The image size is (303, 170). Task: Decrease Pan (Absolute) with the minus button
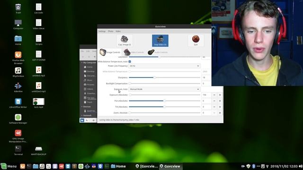pos(214,101)
